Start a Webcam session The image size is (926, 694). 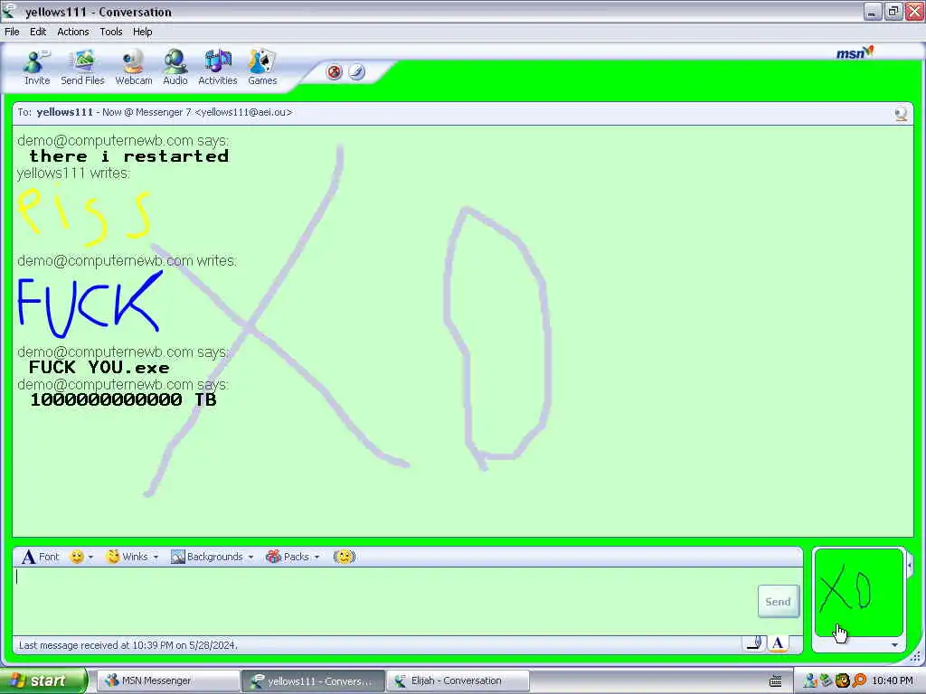134,68
